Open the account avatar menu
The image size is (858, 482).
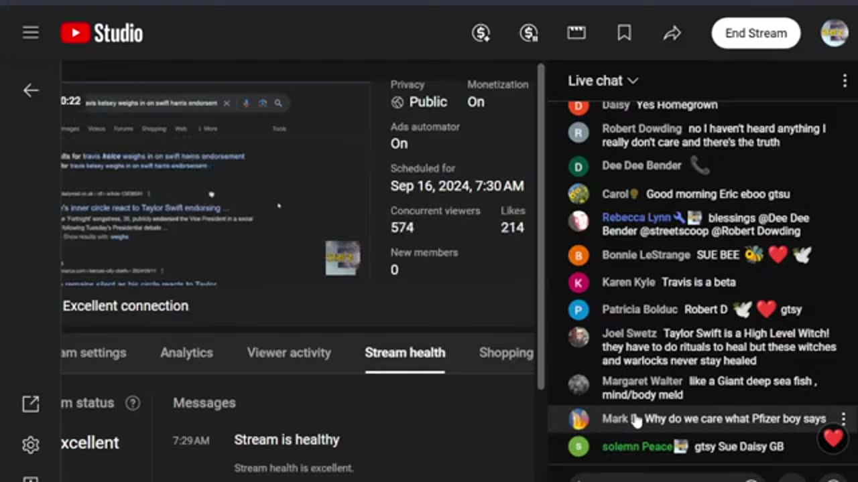coord(835,33)
